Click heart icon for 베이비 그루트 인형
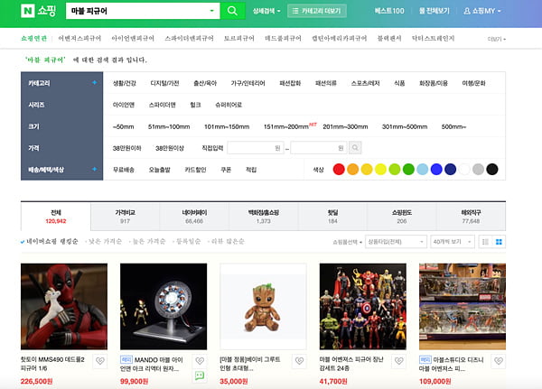Image resolution: width=542 pixels, height=389 pixels. coord(299,361)
